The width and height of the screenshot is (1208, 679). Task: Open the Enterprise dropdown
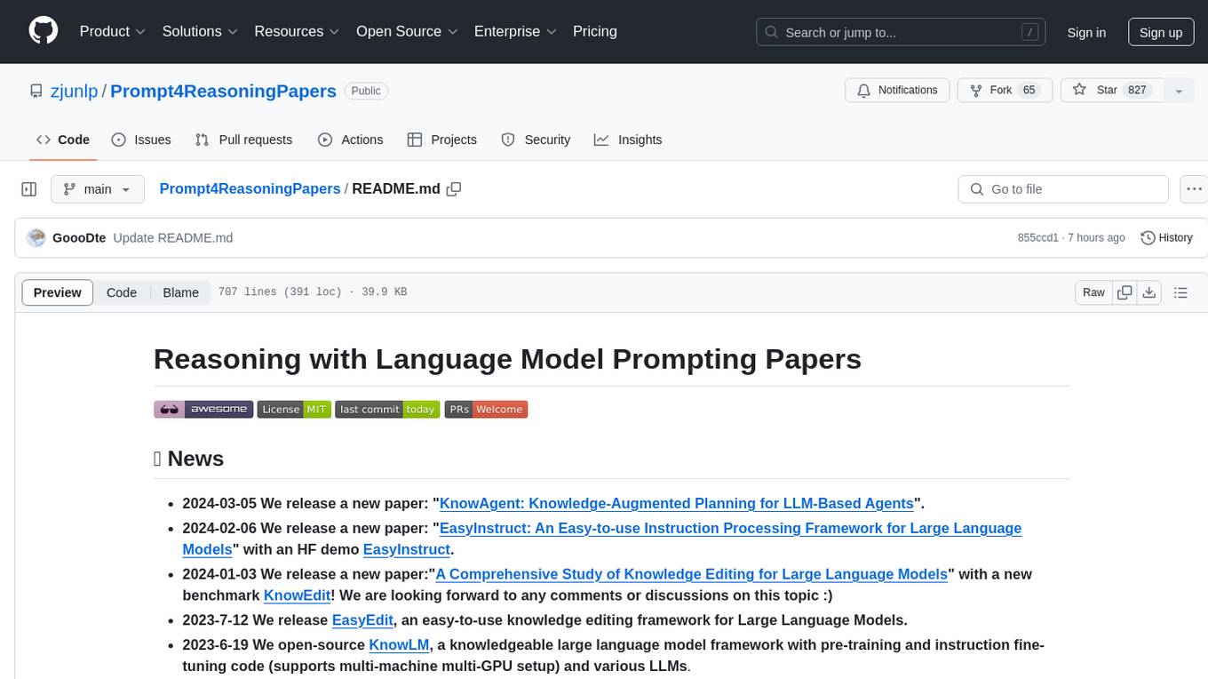point(515,31)
